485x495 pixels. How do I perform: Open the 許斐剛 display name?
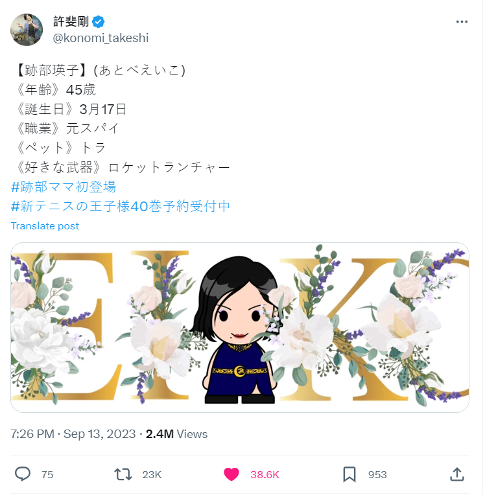[x=71, y=21]
